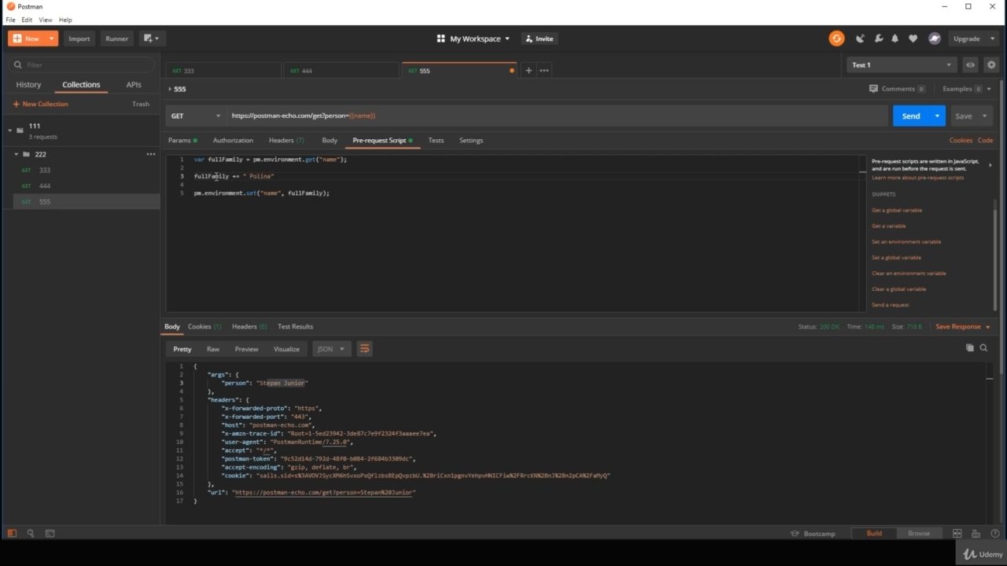Toggle the response wrap lines icon
The width and height of the screenshot is (1007, 566).
(x=364, y=348)
